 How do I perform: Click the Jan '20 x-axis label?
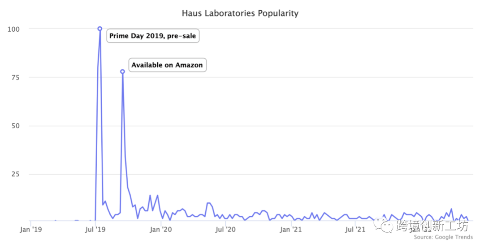coord(161,230)
